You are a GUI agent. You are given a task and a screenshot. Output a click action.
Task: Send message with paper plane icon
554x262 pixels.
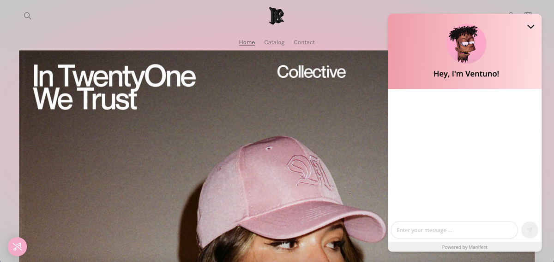(x=530, y=230)
